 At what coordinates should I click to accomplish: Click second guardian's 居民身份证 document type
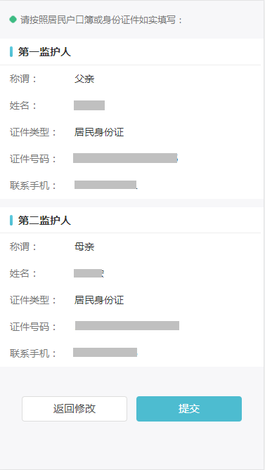99,300
